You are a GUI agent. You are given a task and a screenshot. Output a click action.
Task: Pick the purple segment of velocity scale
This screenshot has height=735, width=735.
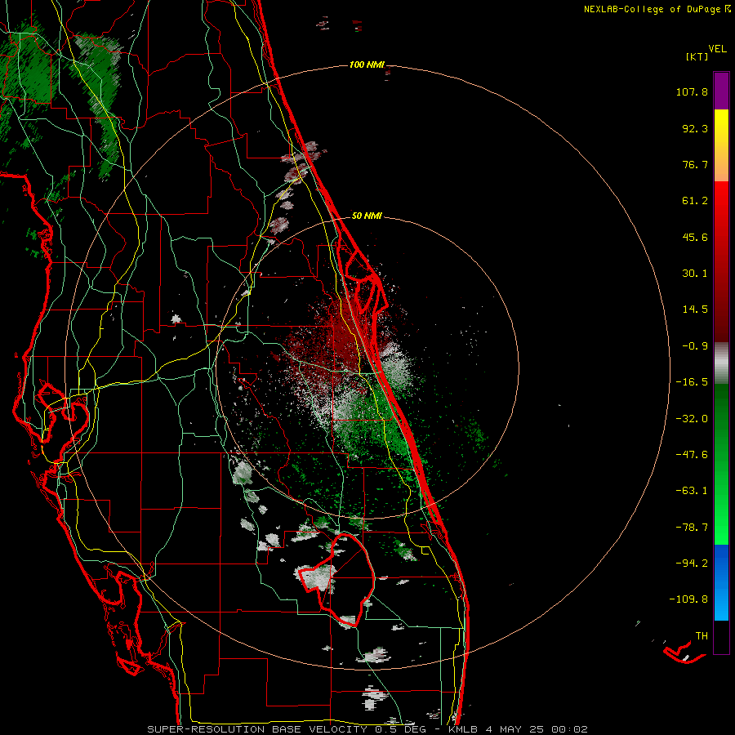tap(721, 91)
